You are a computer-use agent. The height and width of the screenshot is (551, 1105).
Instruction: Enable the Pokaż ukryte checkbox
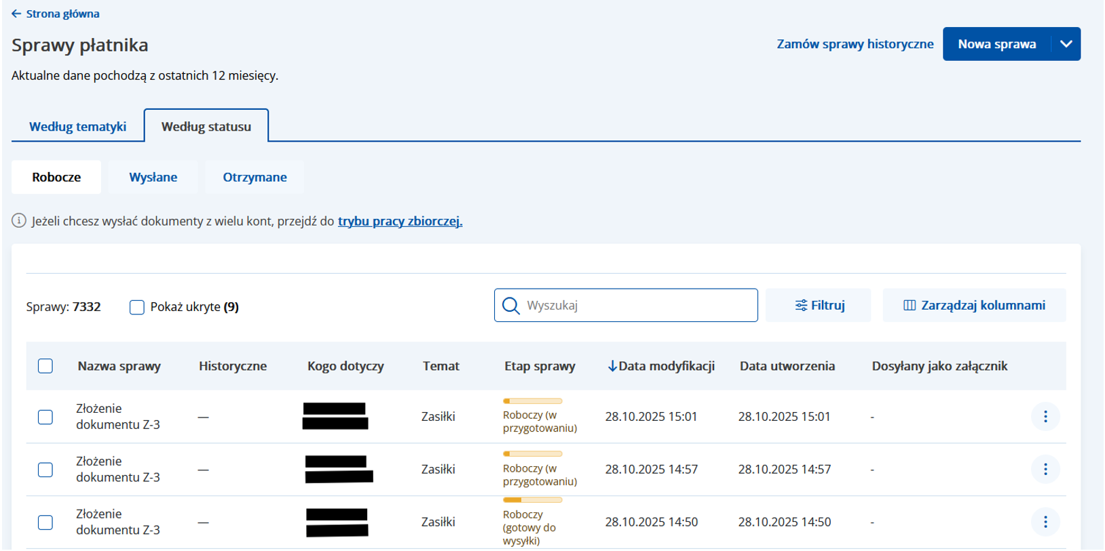click(x=137, y=307)
